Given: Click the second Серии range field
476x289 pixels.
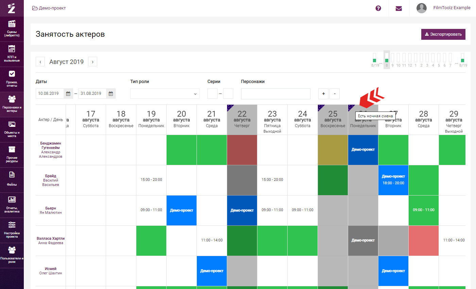Looking at the screenshot, I should [x=228, y=93].
